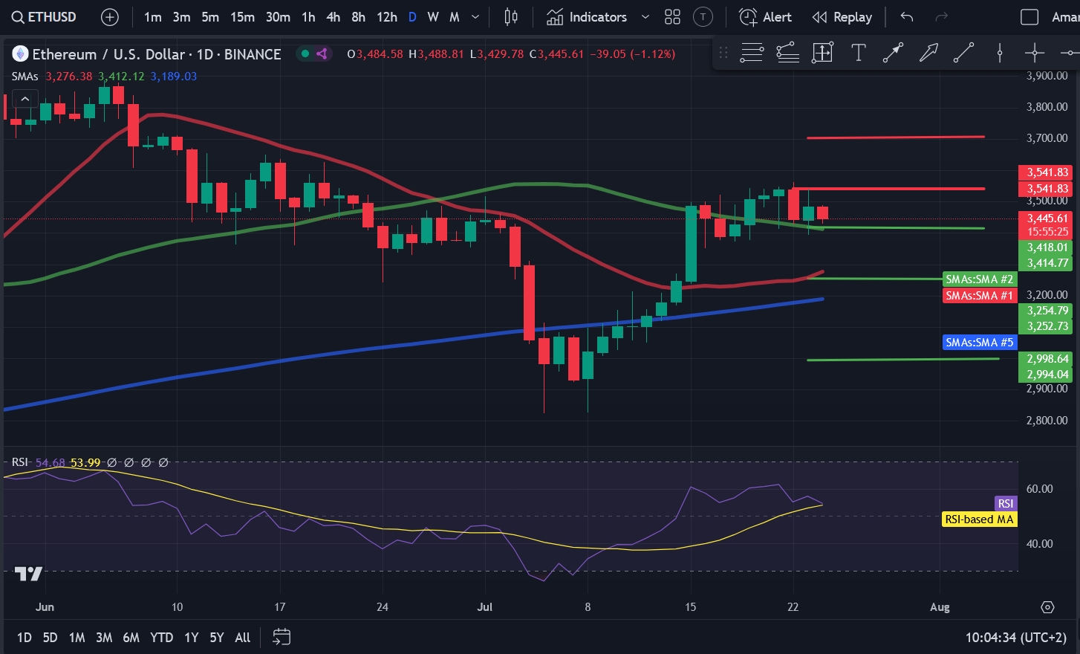
Task: Open the ETHUSD symbol search
Action: click(45, 17)
